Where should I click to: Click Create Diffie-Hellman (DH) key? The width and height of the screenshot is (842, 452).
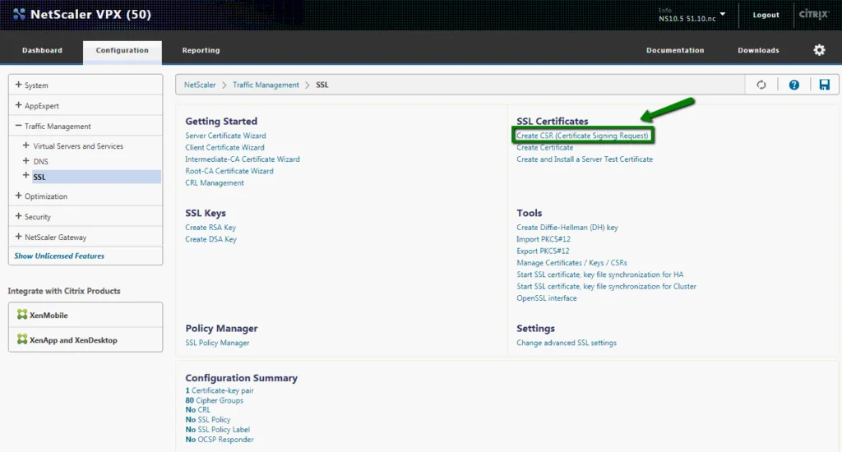pos(567,228)
